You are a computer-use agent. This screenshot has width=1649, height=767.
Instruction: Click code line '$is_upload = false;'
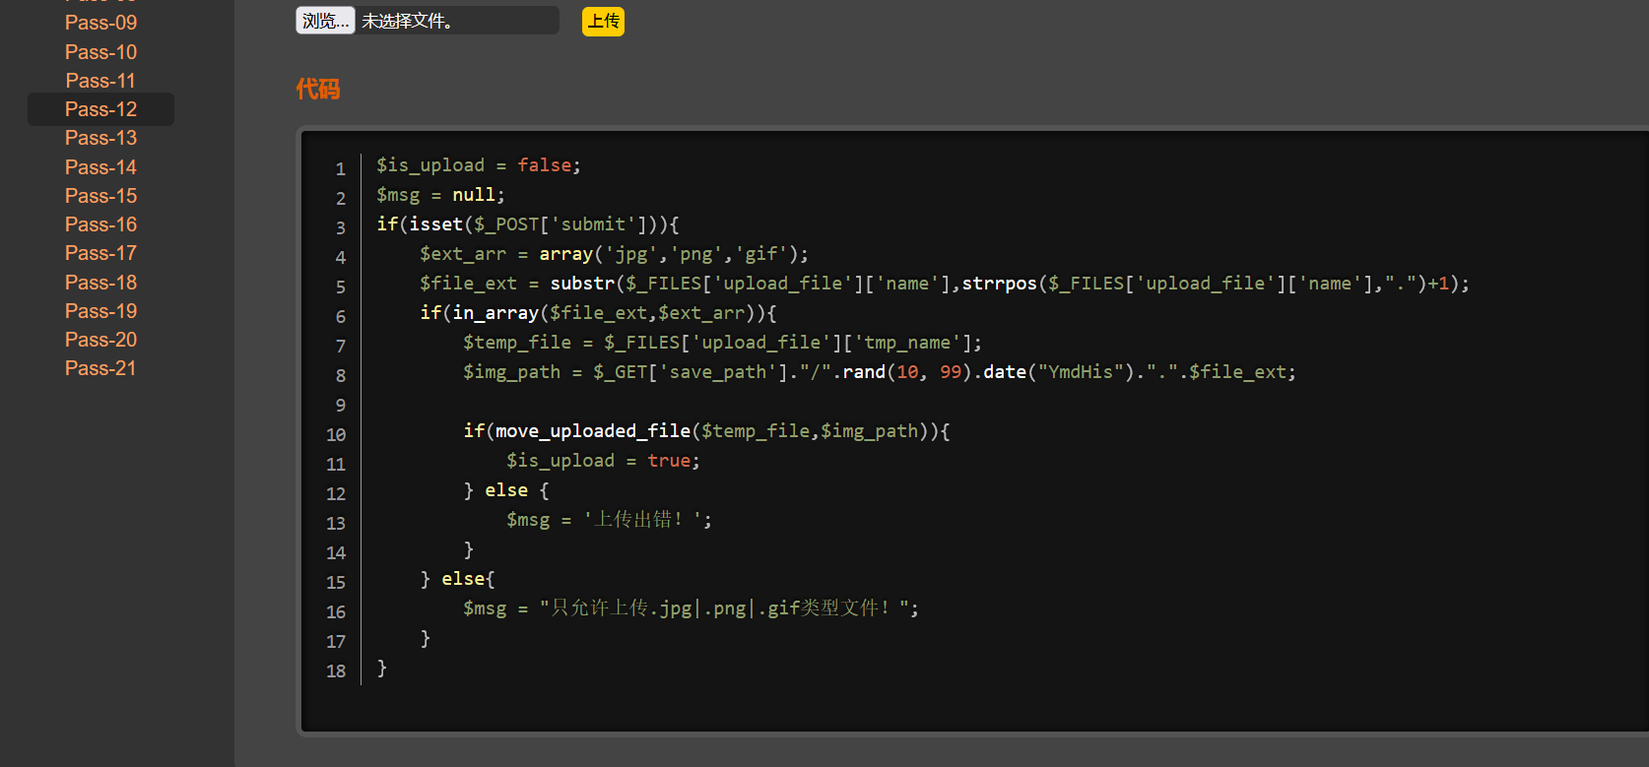point(479,165)
